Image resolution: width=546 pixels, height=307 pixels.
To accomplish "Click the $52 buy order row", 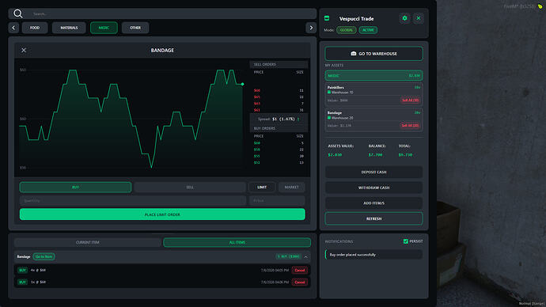I will point(279,162).
